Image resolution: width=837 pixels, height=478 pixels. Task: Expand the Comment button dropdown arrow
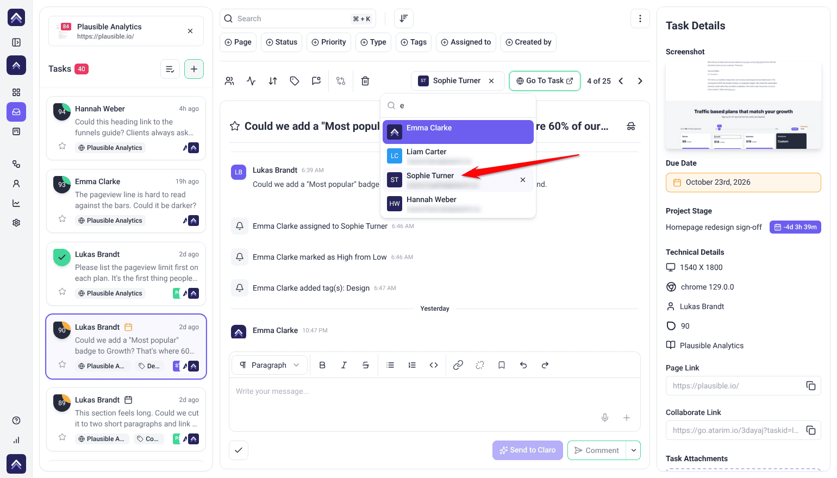pyautogui.click(x=634, y=450)
